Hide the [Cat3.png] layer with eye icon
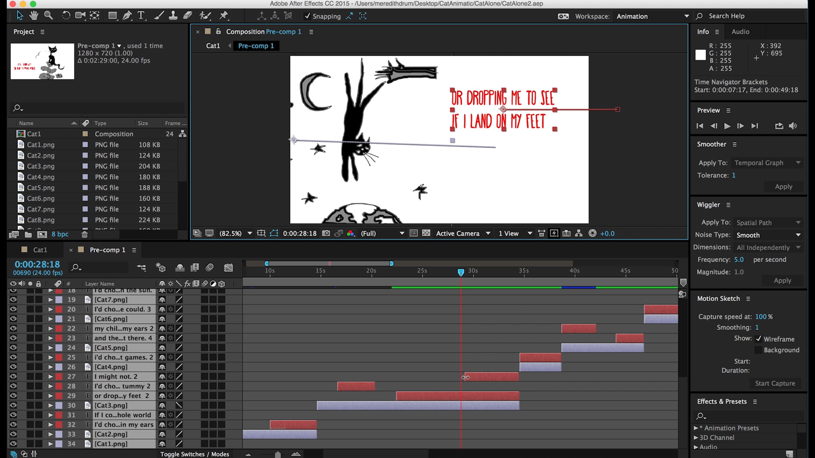815x458 pixels. click(13, 405)
